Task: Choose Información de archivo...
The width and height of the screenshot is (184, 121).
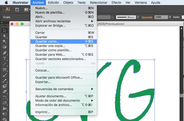Action: pyautogui.click(x=64, y=105)
